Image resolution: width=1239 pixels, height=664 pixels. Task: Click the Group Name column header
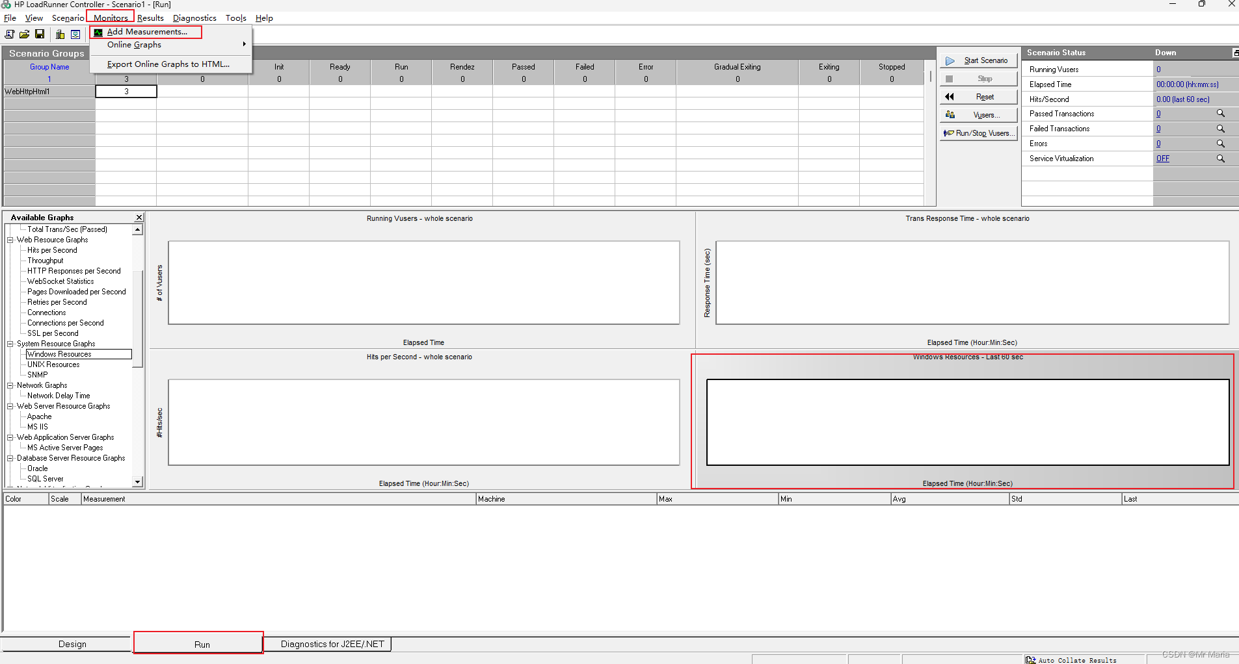coord(49,67)
